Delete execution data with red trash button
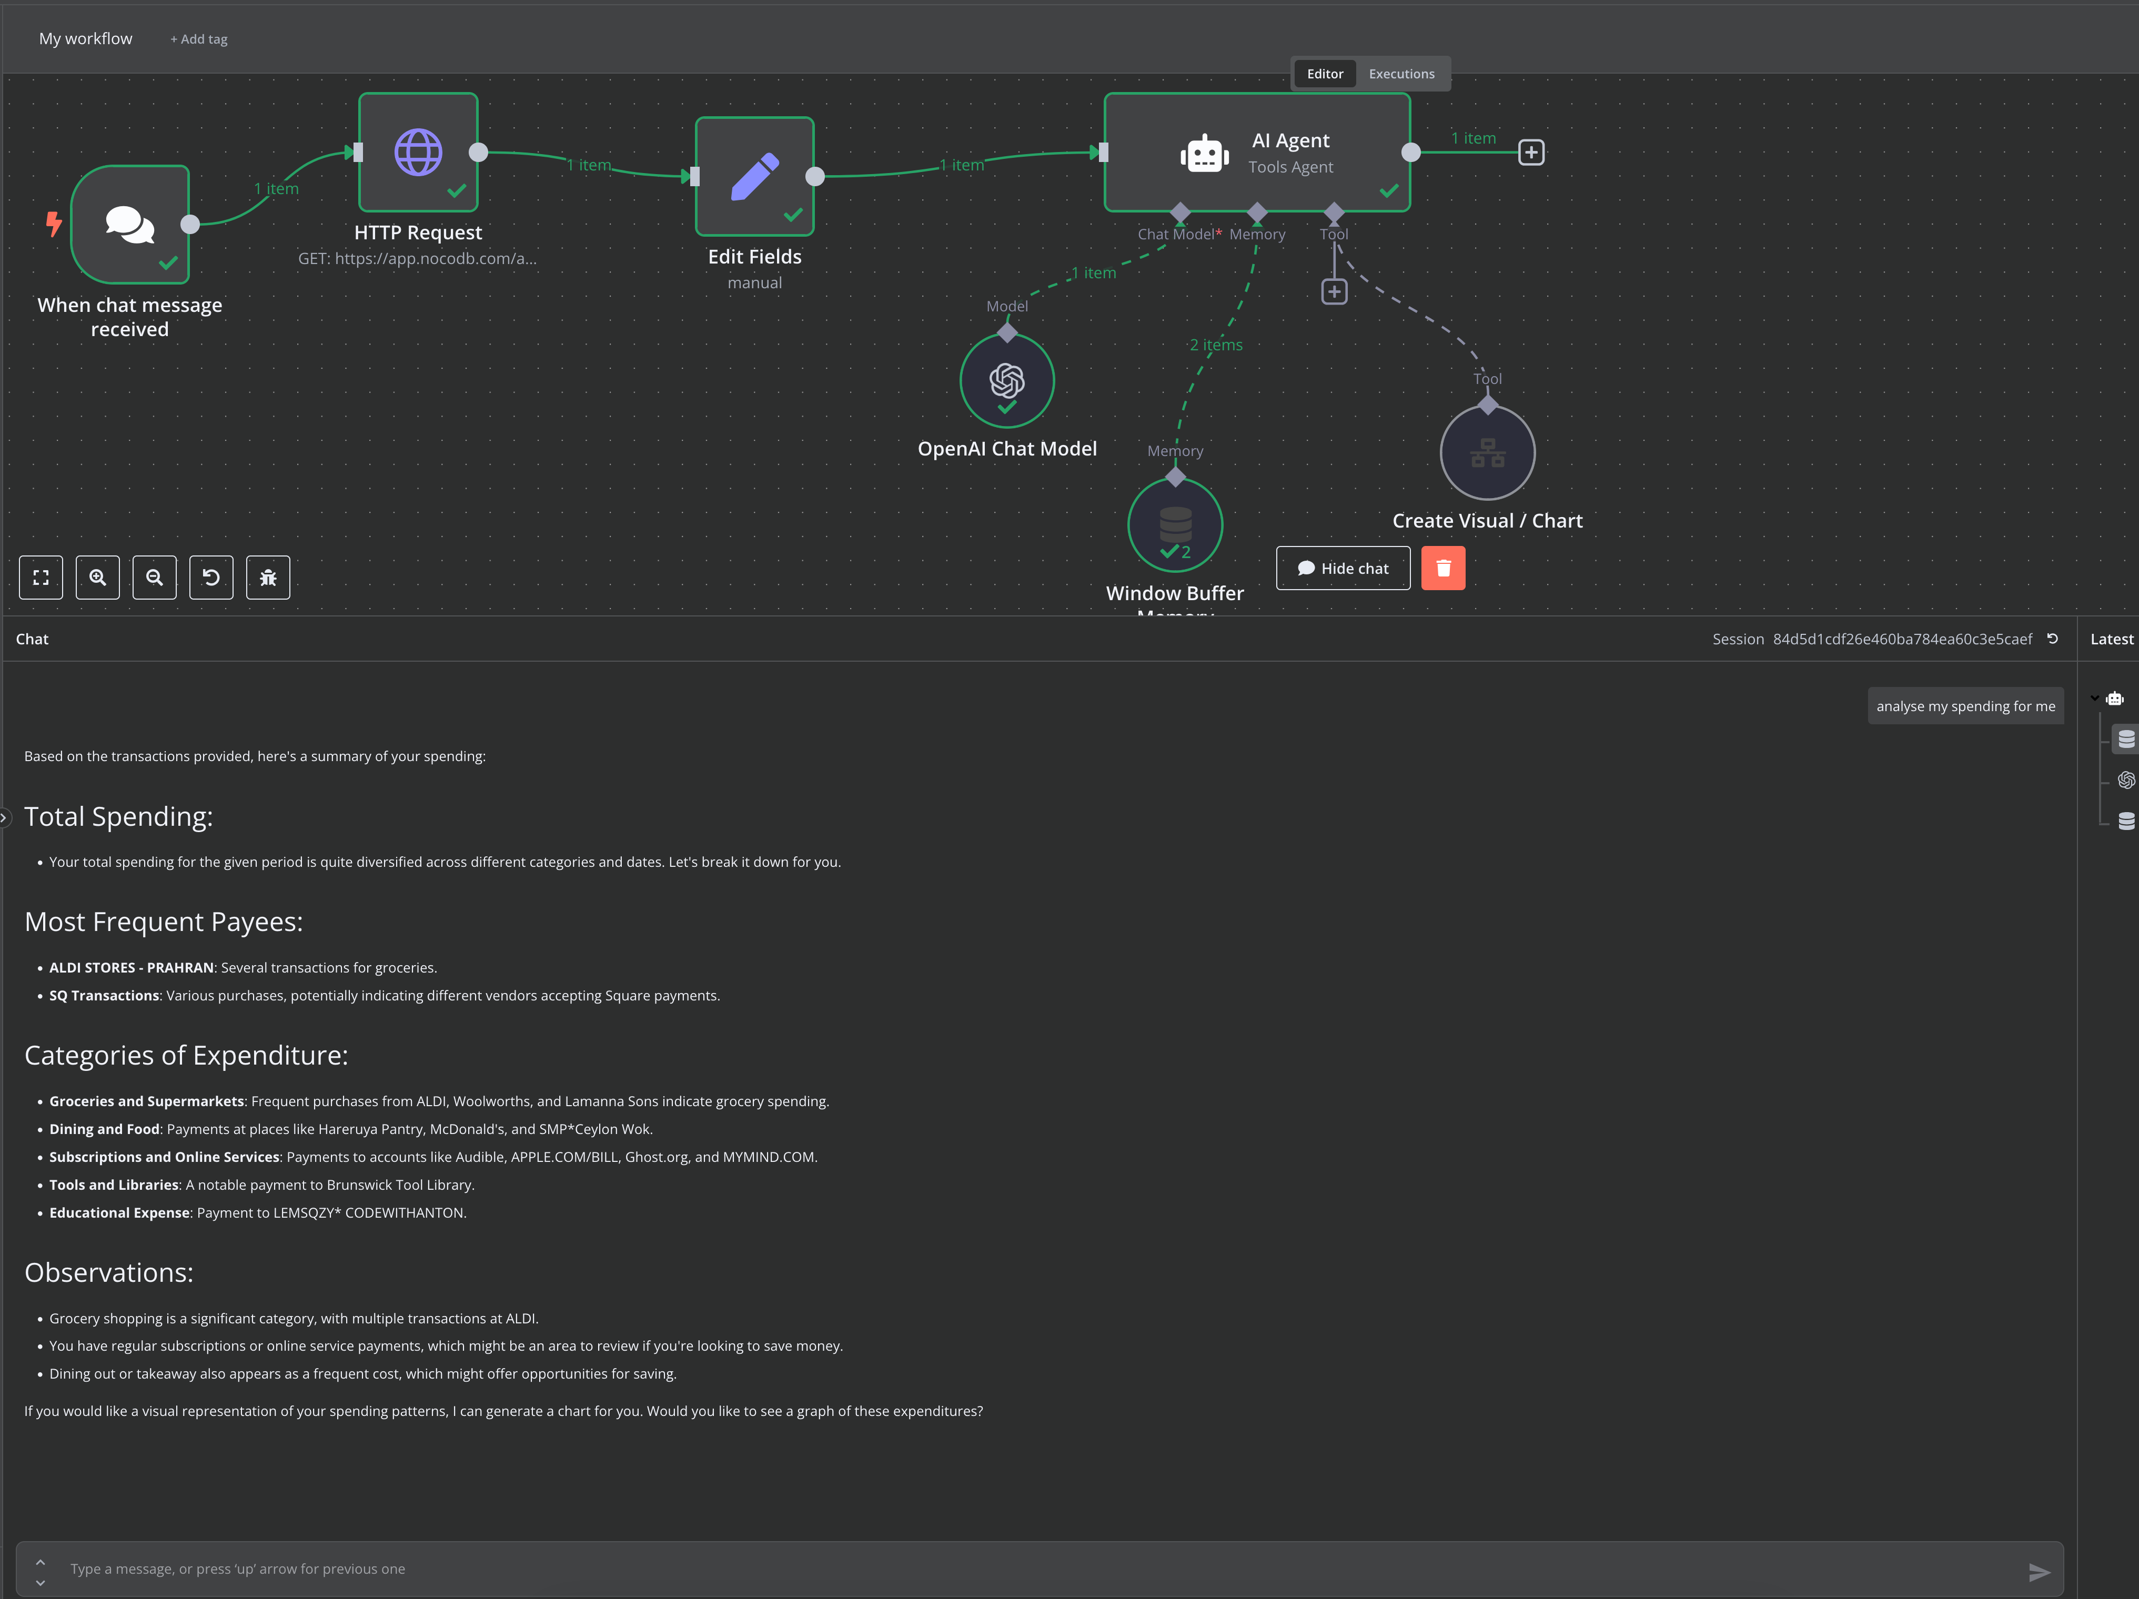The image size is (2139, 1599). [x=1443, y=569]
